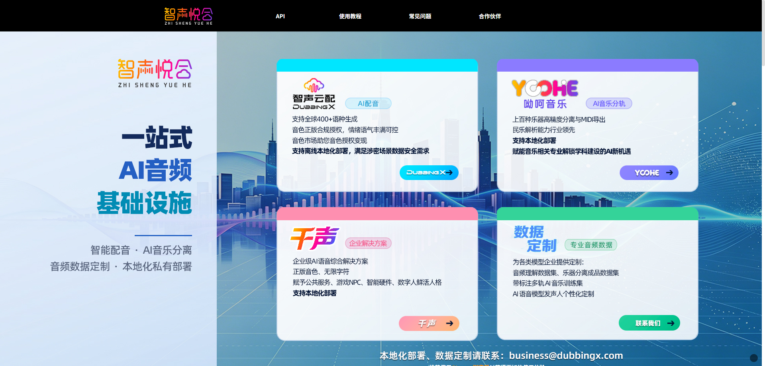Select the 专业音频数据 tag badge
This screenshot has width=765, height=366.
coord(591,245)
